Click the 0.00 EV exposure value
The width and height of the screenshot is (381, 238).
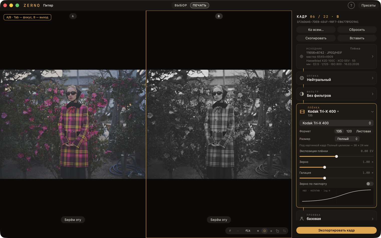point(367,151)
